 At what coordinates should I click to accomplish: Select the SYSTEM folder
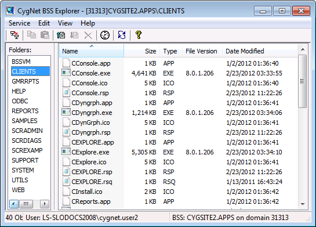click(23, 170)
